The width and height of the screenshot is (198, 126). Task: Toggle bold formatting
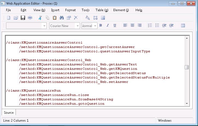pos(101,25)
